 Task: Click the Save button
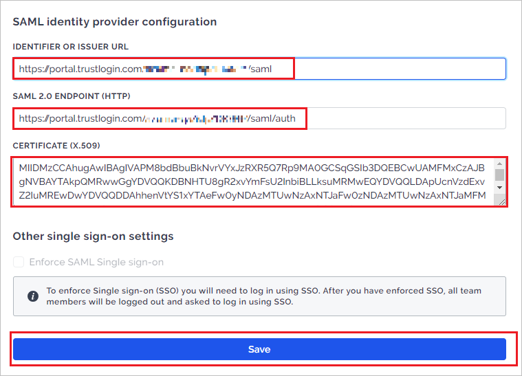259,349
